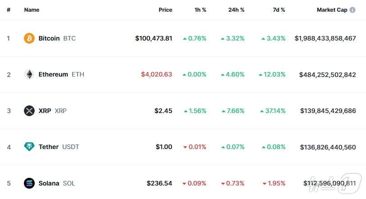
Task: Click the Tether logo icon
Action: (29, 147)
